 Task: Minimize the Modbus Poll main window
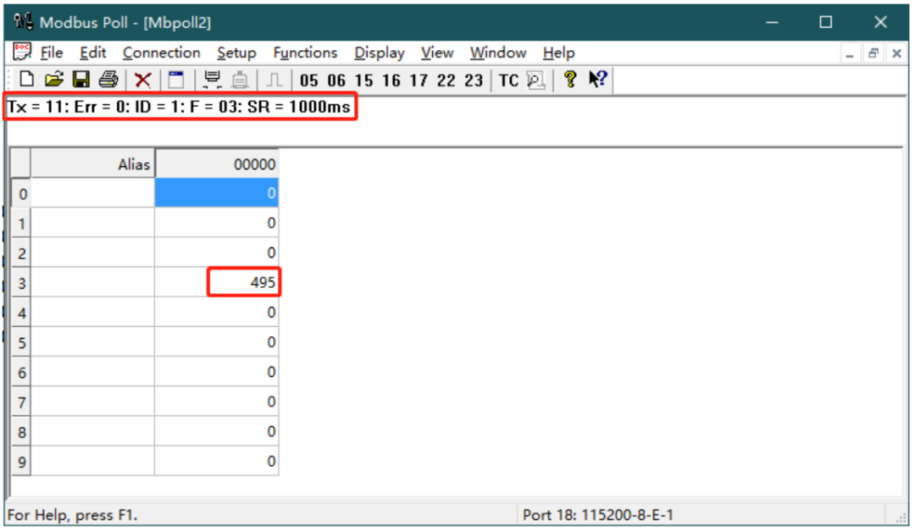point(772,22)
